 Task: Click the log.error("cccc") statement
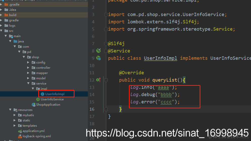155,102
